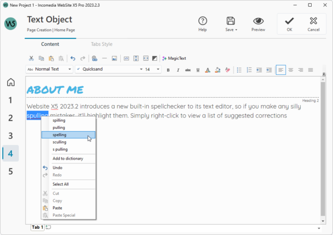Open the HTML code editing icon
Viewport: 333px width, 235px height.
[126, 58]
